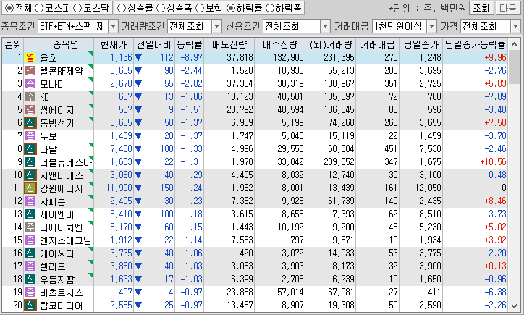Click the 신 badge icon for 탑코미디어
Image resolution: width=524 pixels, height=315 pixels.
tap(30, 306)
